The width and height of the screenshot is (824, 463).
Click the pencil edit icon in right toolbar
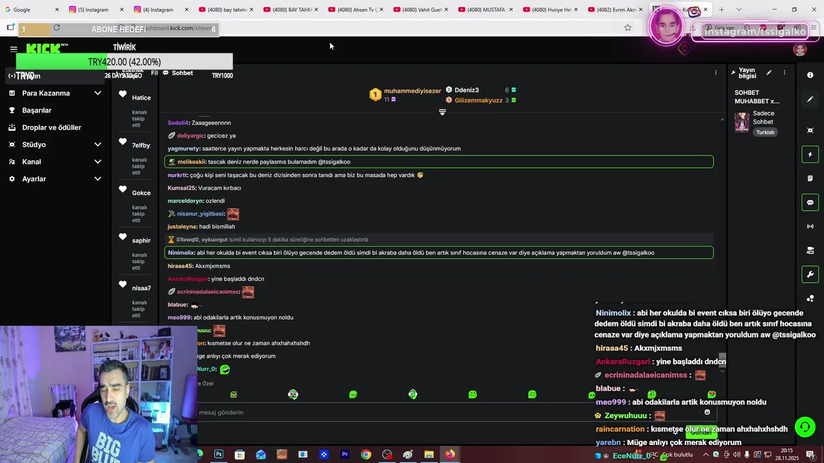click(810, 99)
